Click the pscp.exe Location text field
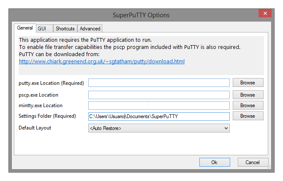283x181 pixels. [x=159, y=95]
